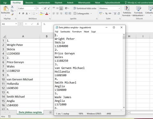Open the Igazítás group dialog launcher
This screenshot has height=119, width=153.
tap(97, 19)
